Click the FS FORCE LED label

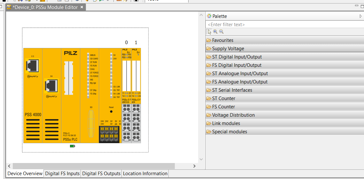coord(94,76)
